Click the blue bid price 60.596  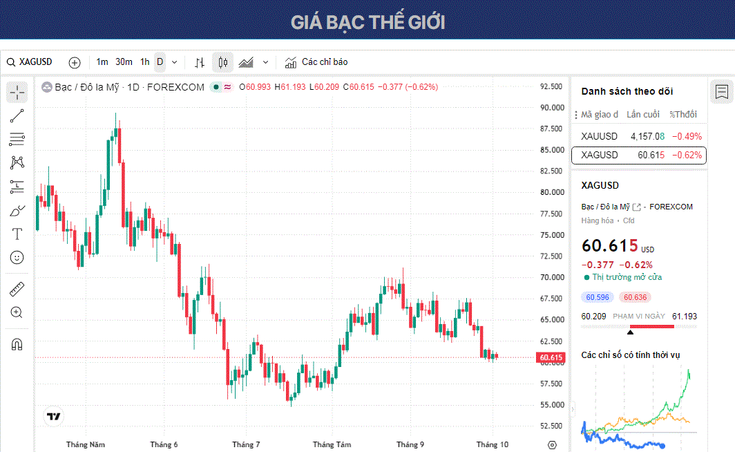pos(597,297)
